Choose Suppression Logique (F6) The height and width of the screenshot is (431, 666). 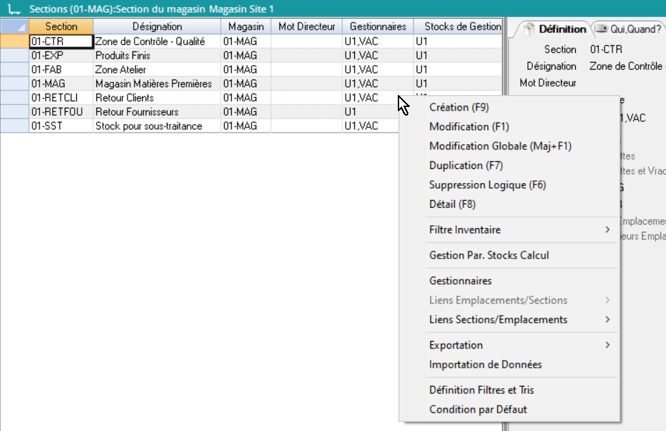[487, 185]
